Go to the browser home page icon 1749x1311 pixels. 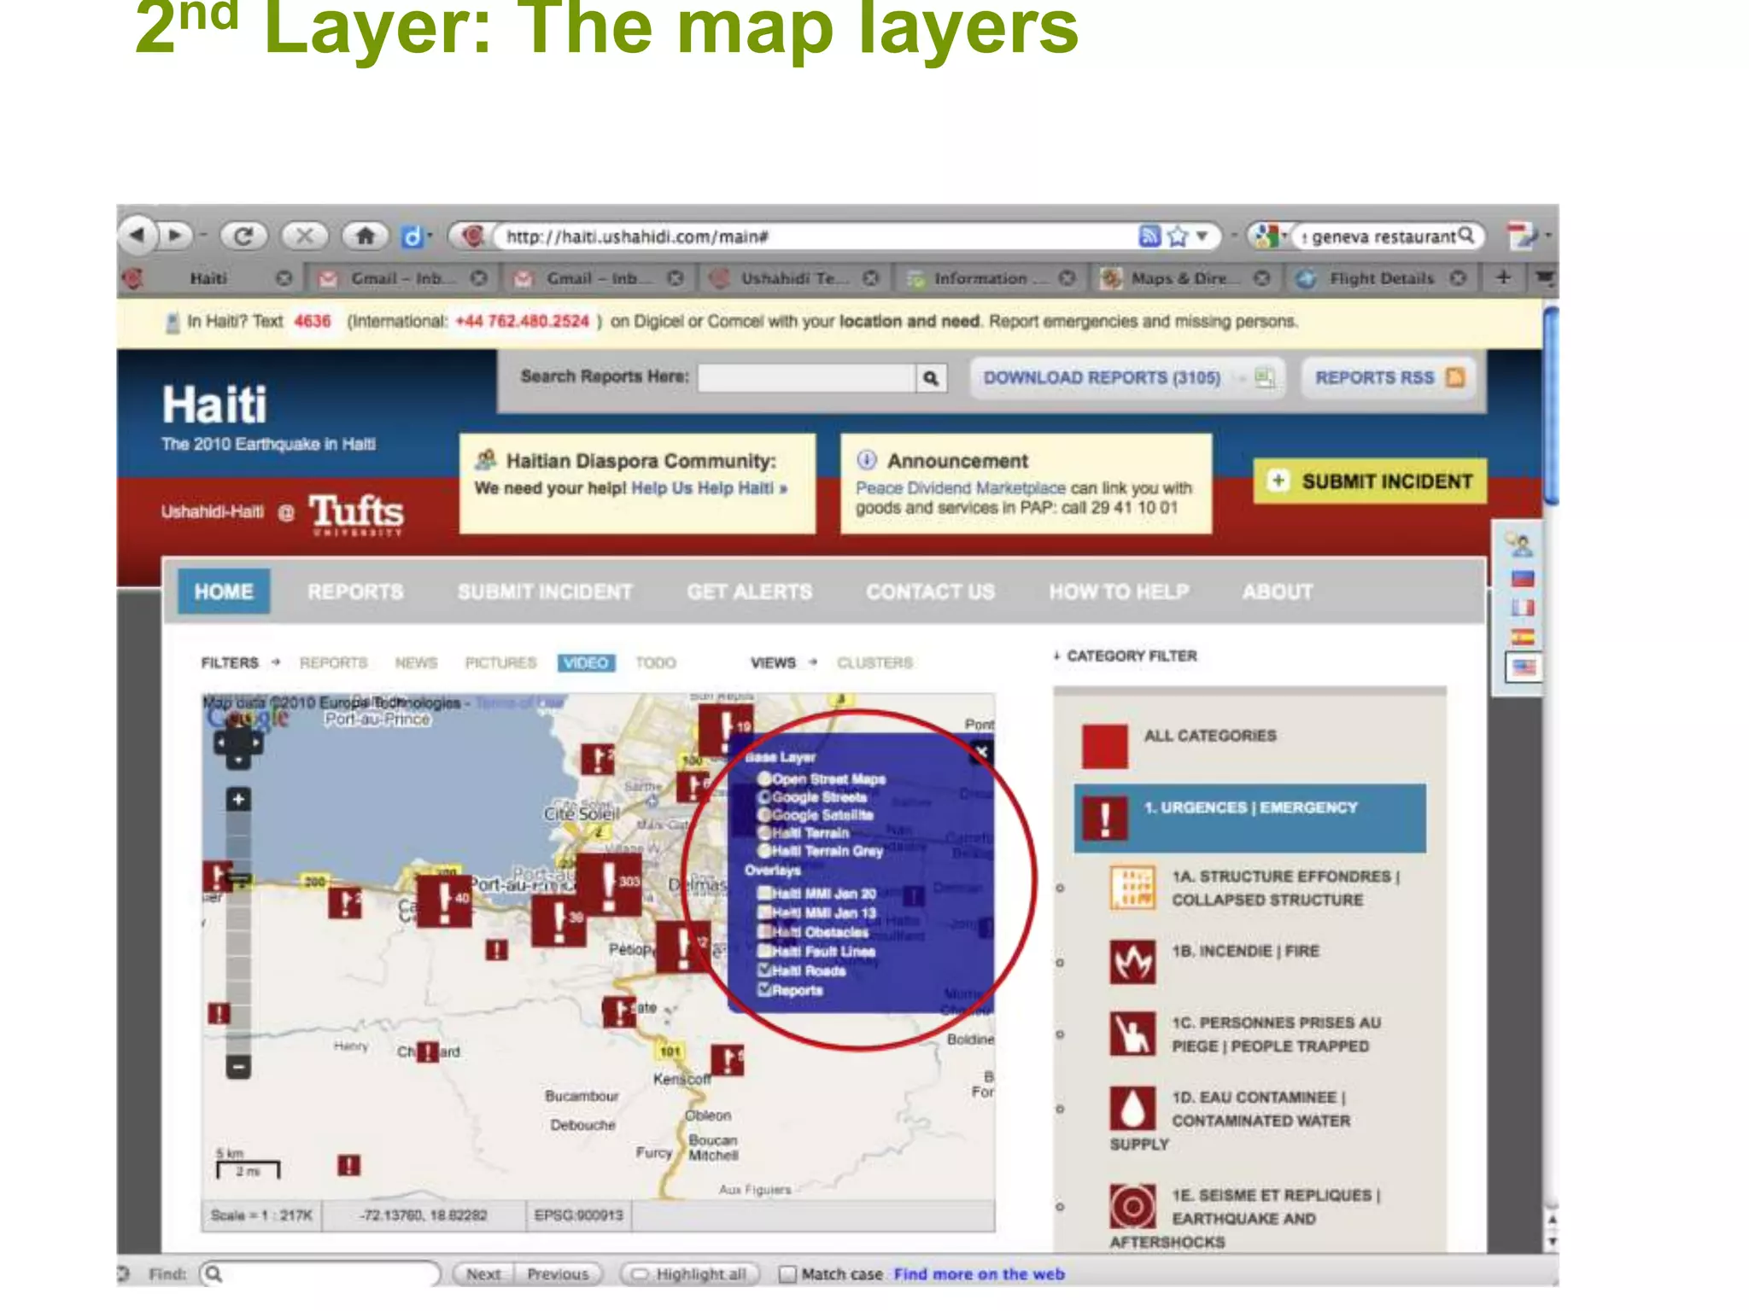pyautogui.click(x=365, y=236)
